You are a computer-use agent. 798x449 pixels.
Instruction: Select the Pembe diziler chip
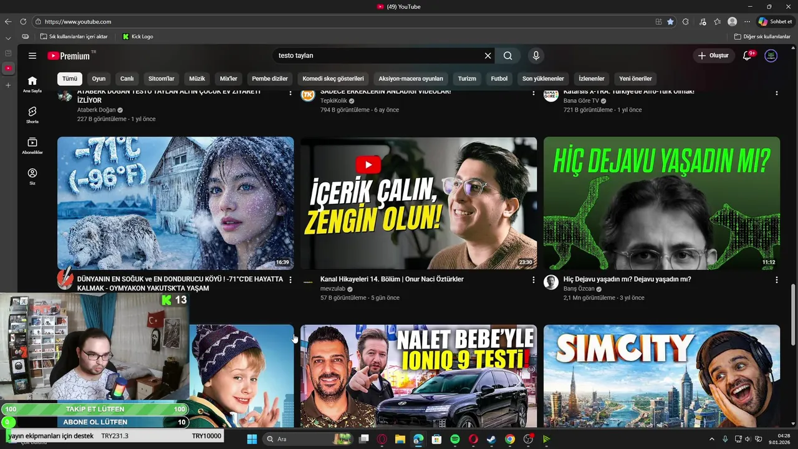[x=270, y=79]
